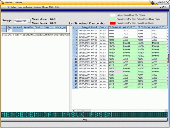Open the Help menu

pyautogui.click(x=57, y=7)
